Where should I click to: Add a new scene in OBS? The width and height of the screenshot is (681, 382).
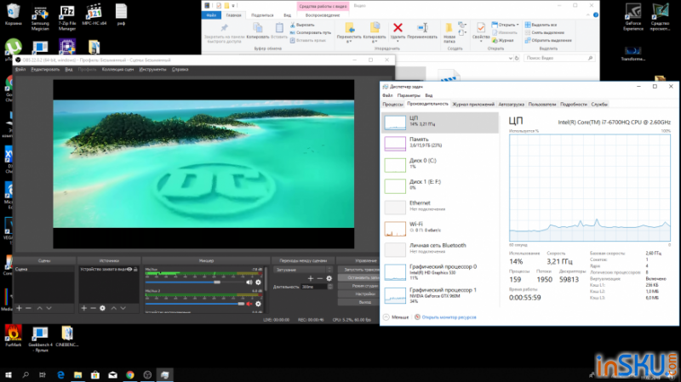(19, 308)
